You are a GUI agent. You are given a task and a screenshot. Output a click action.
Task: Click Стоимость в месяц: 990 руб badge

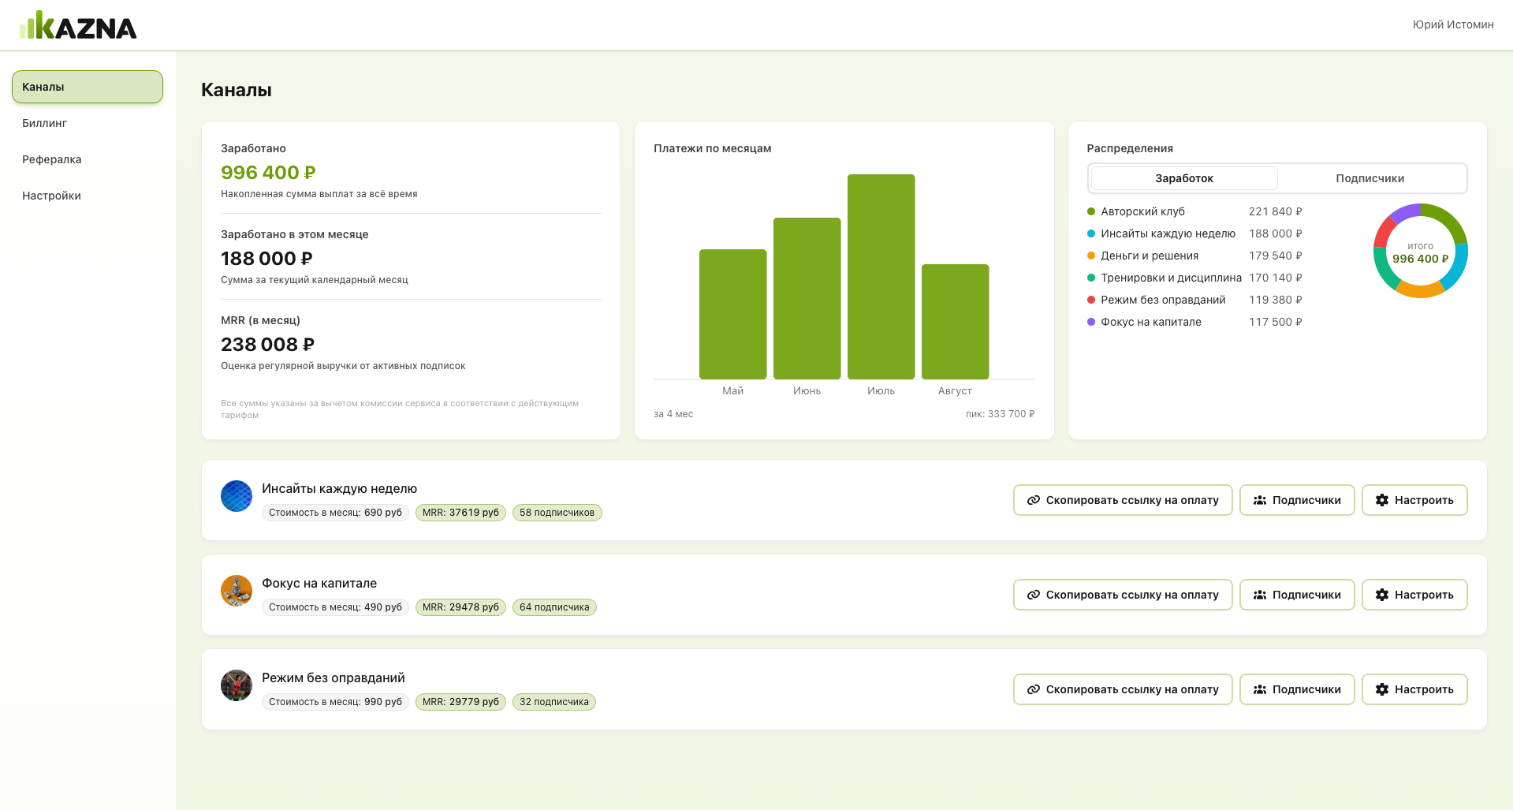[x=335, y=702]
